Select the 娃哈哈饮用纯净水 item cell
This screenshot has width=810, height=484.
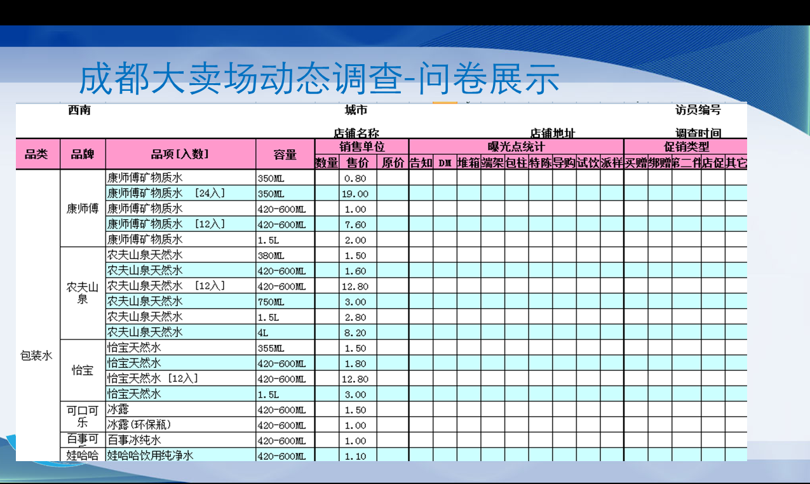pyautogui.click(x=180, y=455)
